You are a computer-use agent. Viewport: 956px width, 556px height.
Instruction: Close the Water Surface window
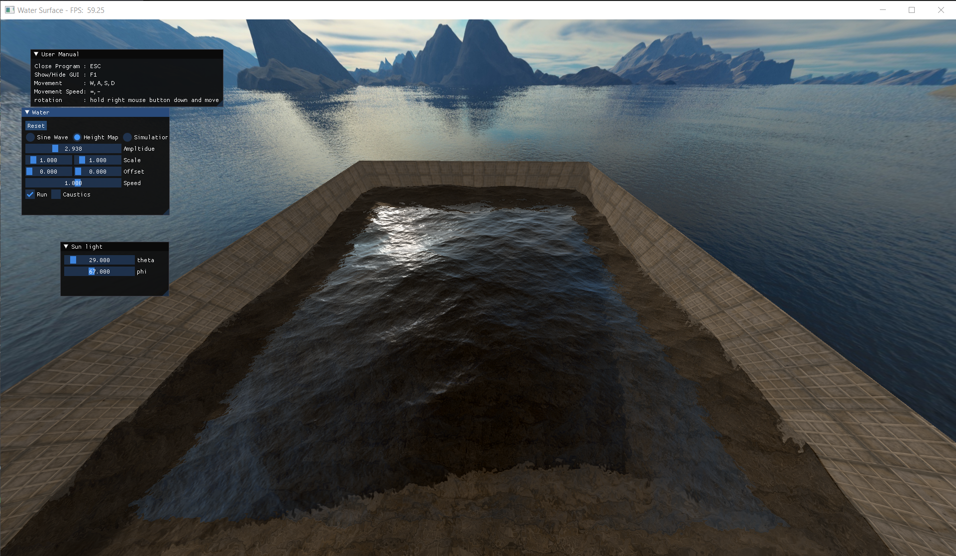click(x=941, y=10)
